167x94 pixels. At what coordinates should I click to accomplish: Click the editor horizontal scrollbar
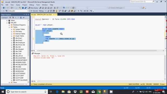coord(98,51)
